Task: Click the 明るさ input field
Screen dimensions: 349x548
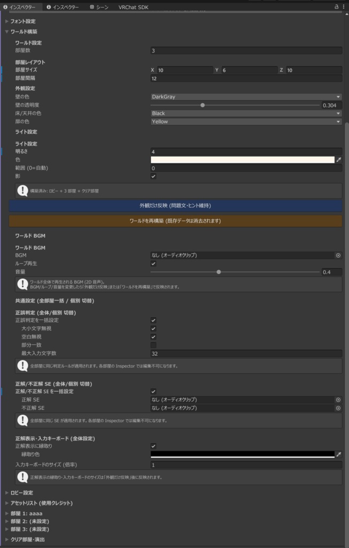Action: tap(246, 151)
